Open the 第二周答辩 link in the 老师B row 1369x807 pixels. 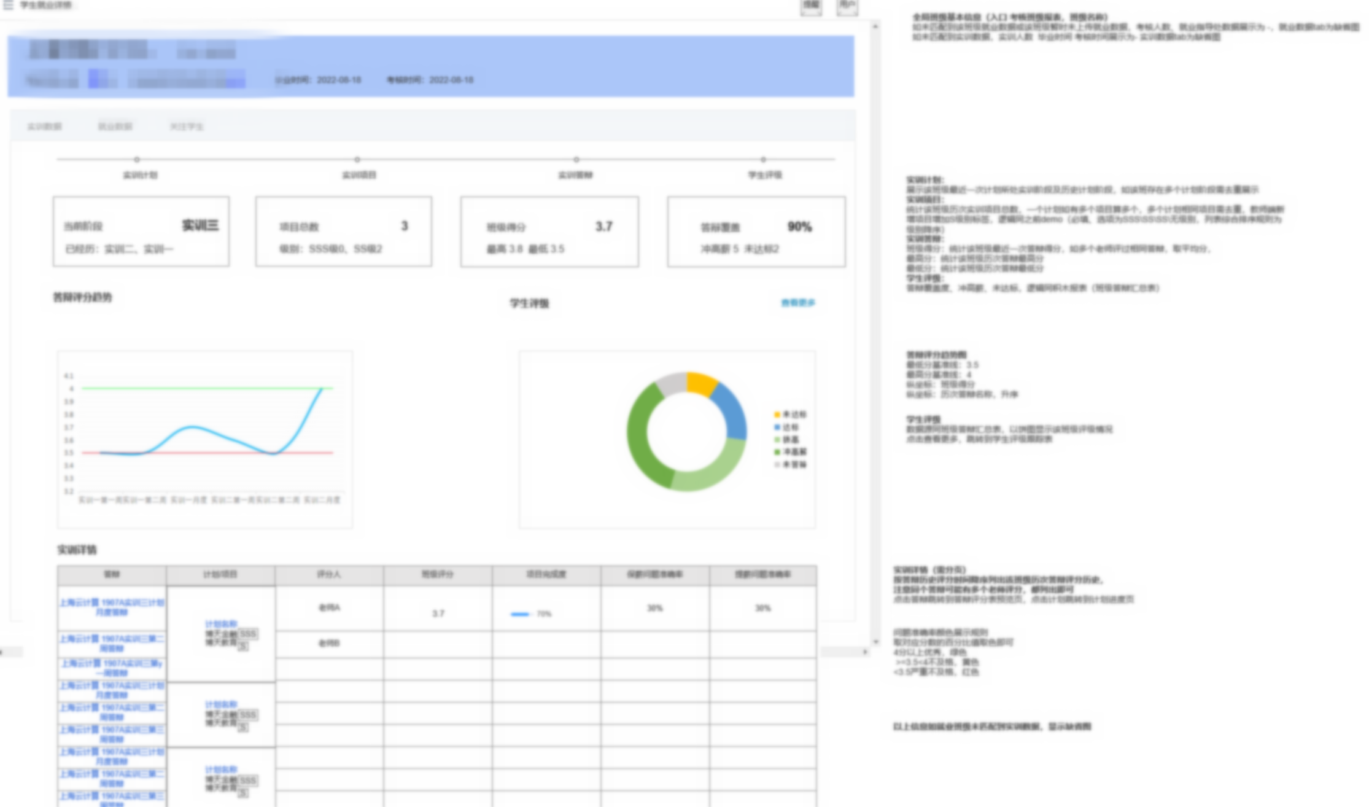pos(112,643)
